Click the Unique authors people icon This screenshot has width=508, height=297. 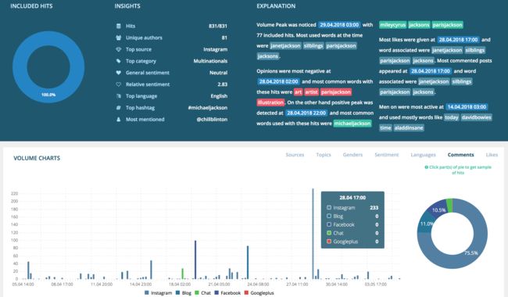tap(119, 38)
